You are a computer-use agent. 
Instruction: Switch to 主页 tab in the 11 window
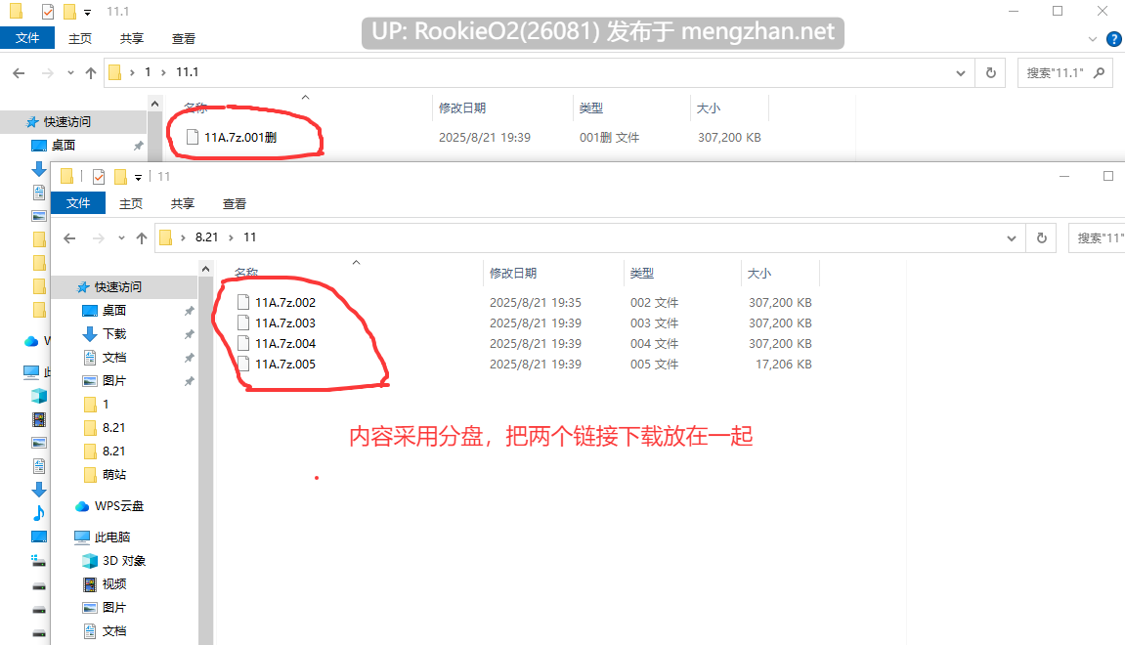(x=131, y=203)
